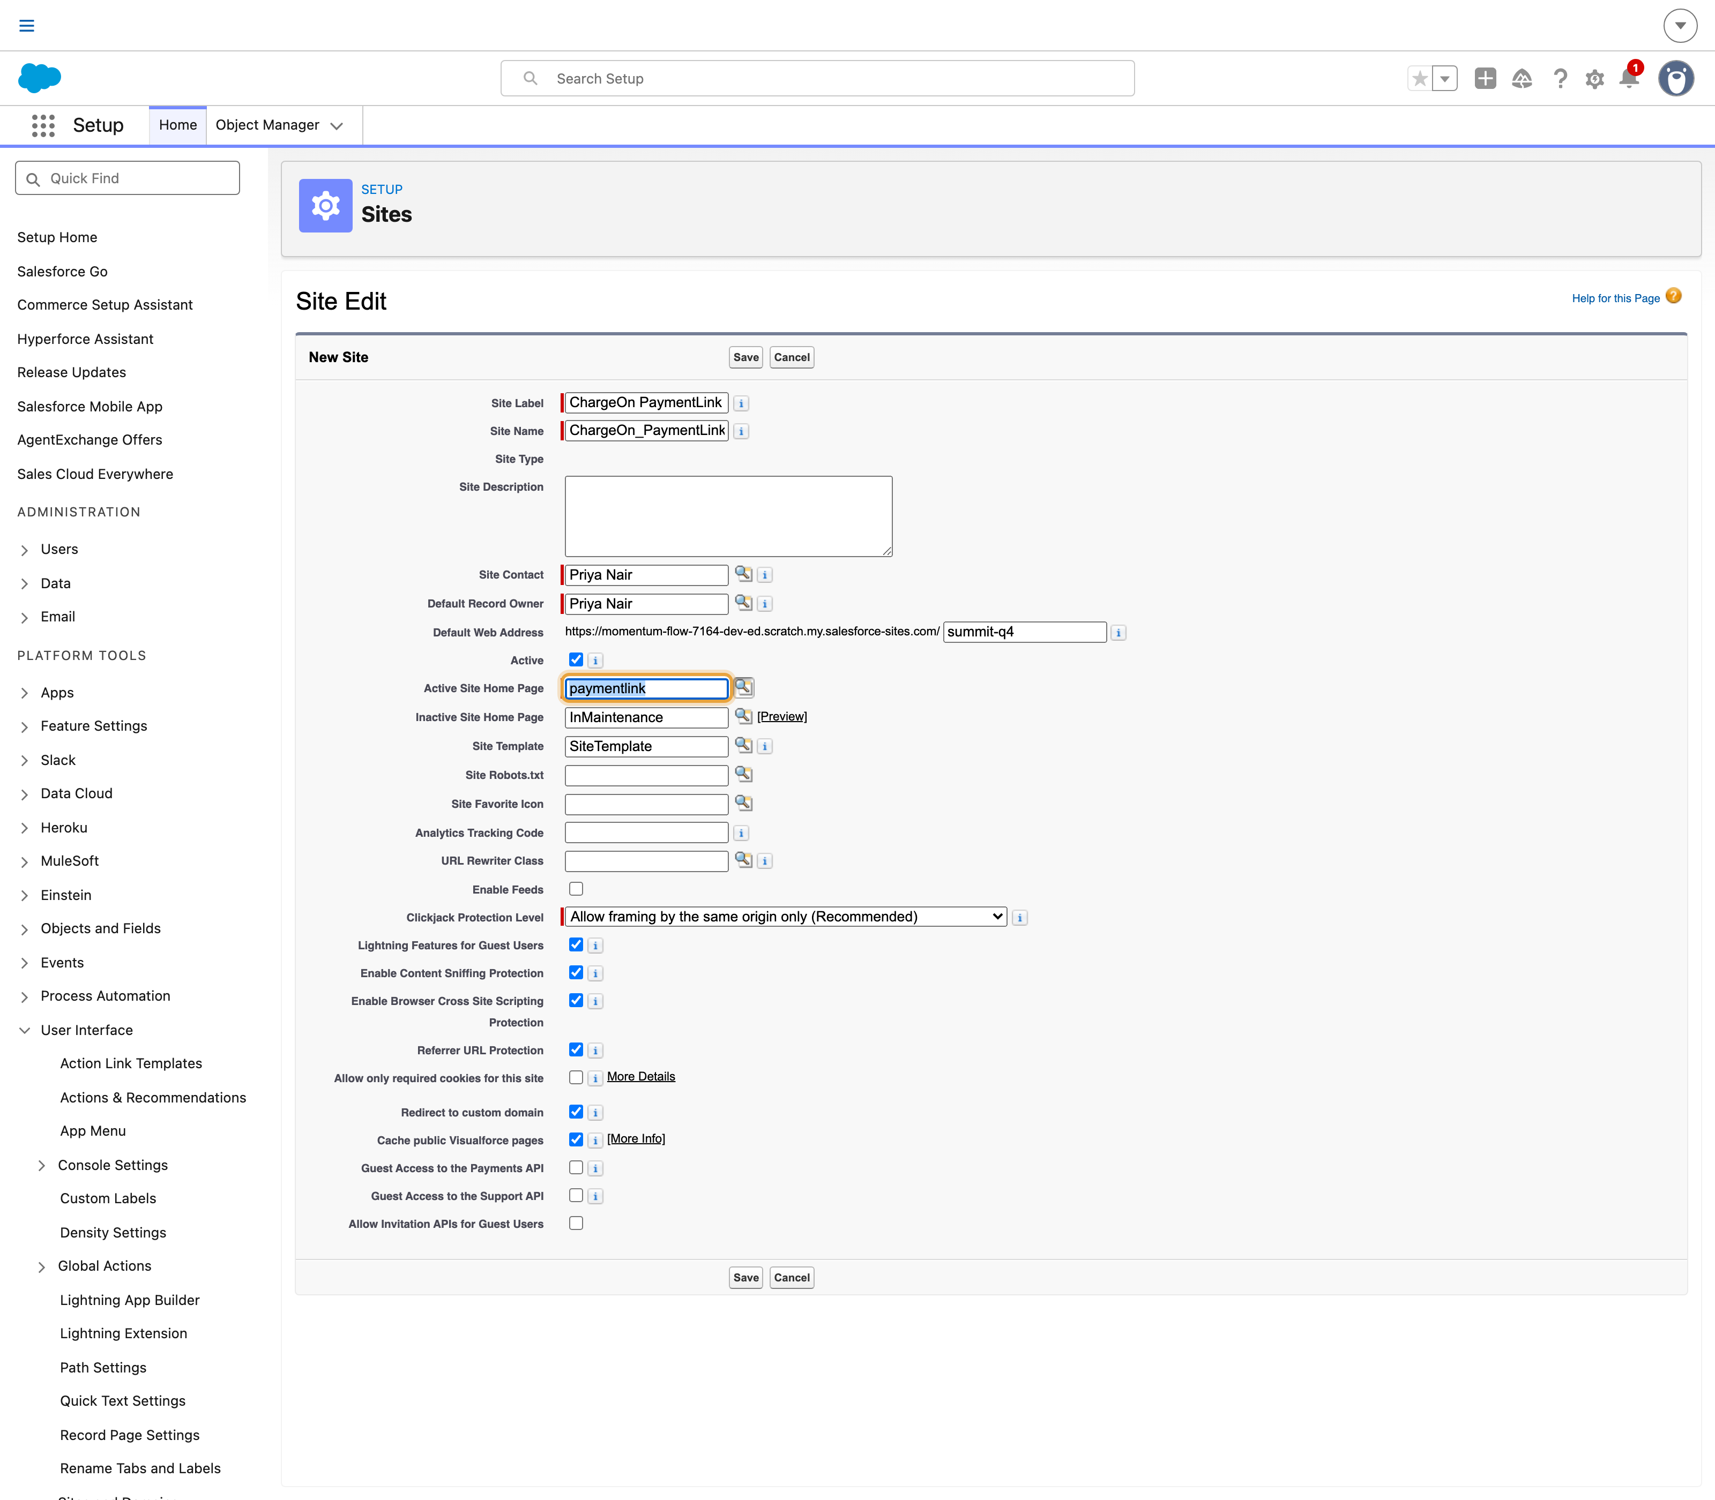Open Custom Labels in the sidebar
Image resolution: width=1715 pixels, height=1500 pixels.
[x=108, y=1199]
